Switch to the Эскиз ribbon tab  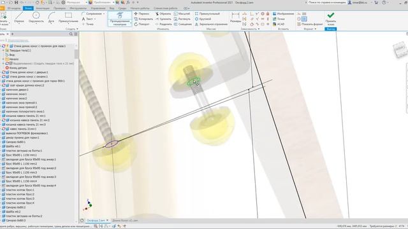pyautogui.click(x=28, y=8)
